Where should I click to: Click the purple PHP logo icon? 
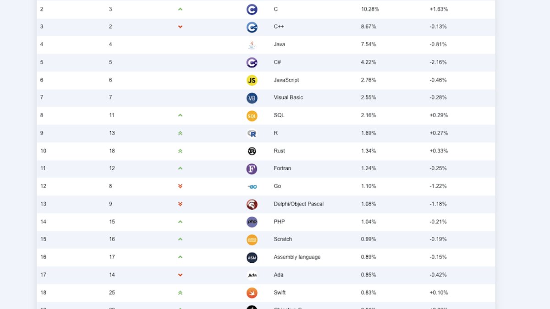[252, 222]
